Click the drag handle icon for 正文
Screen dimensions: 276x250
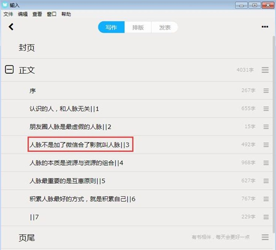click(x=265, y=70)
